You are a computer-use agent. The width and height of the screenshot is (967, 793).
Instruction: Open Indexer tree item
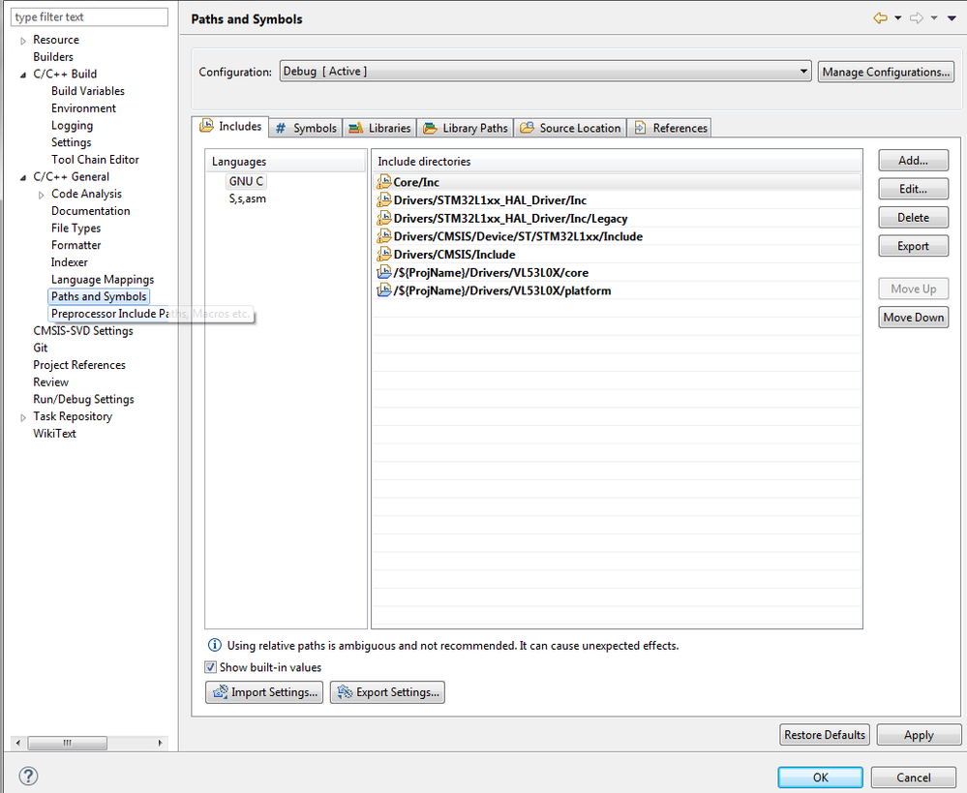tap(69, 262)
